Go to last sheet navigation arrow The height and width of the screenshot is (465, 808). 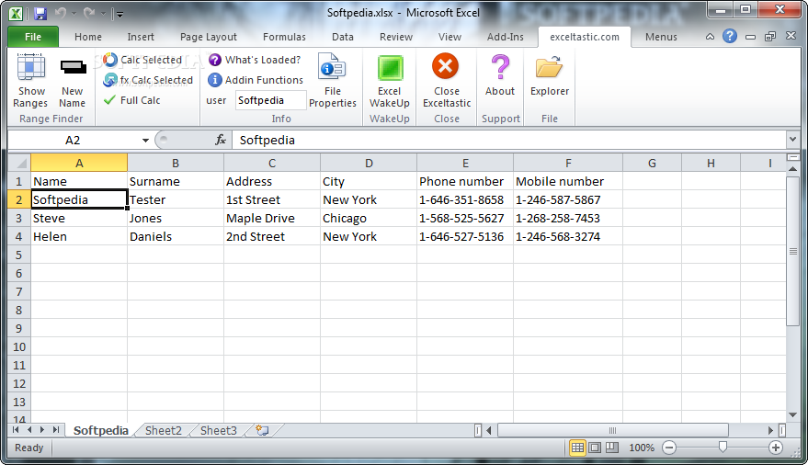pos(56,430)
